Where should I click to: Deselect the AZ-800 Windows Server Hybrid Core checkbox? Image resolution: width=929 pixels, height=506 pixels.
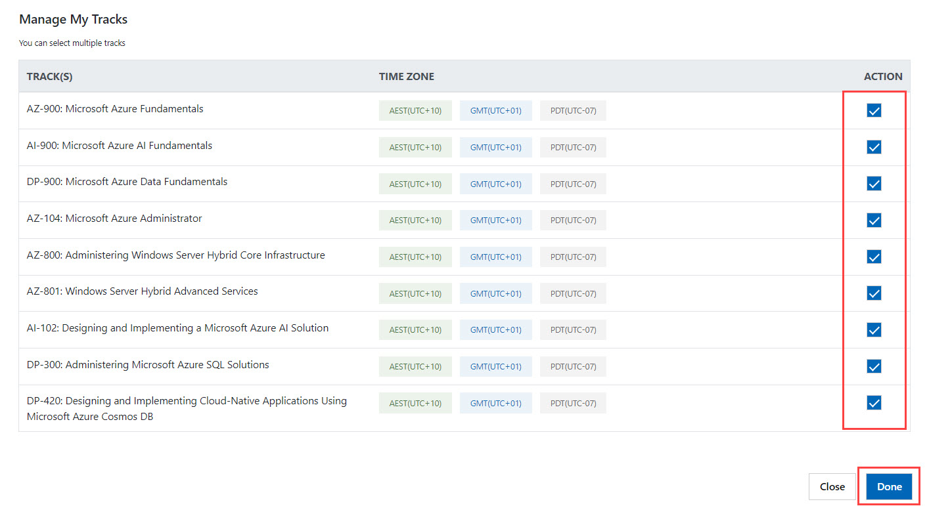874,257
